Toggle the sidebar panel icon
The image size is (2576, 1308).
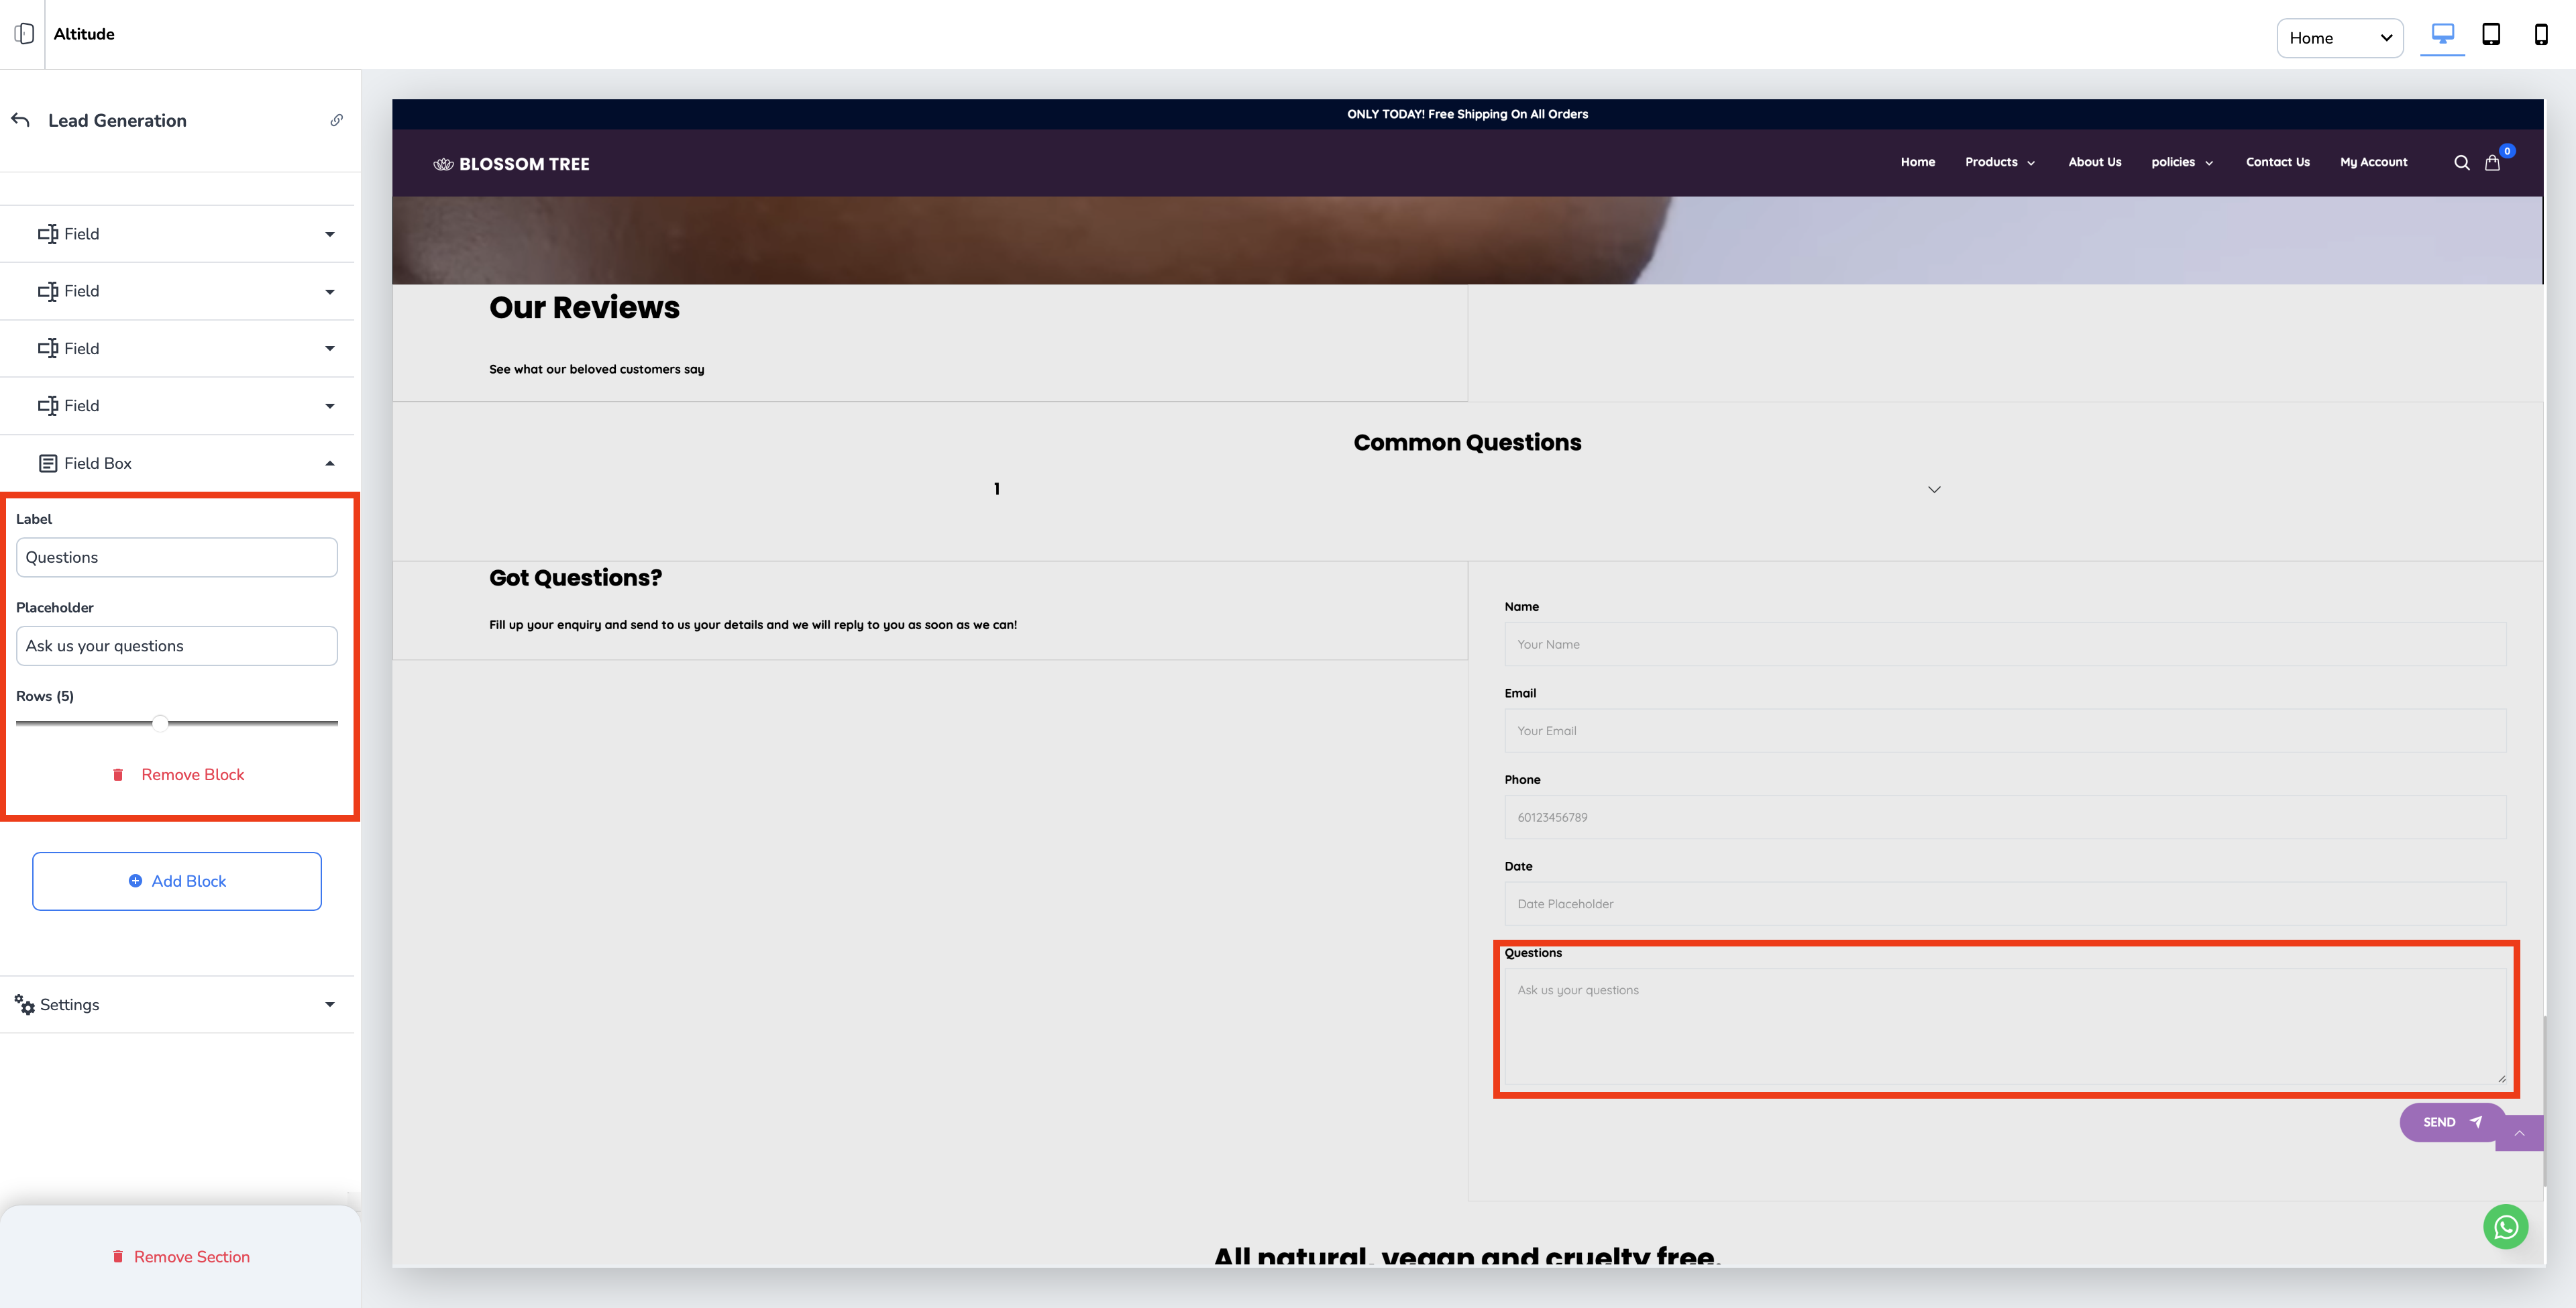point(24,34)
